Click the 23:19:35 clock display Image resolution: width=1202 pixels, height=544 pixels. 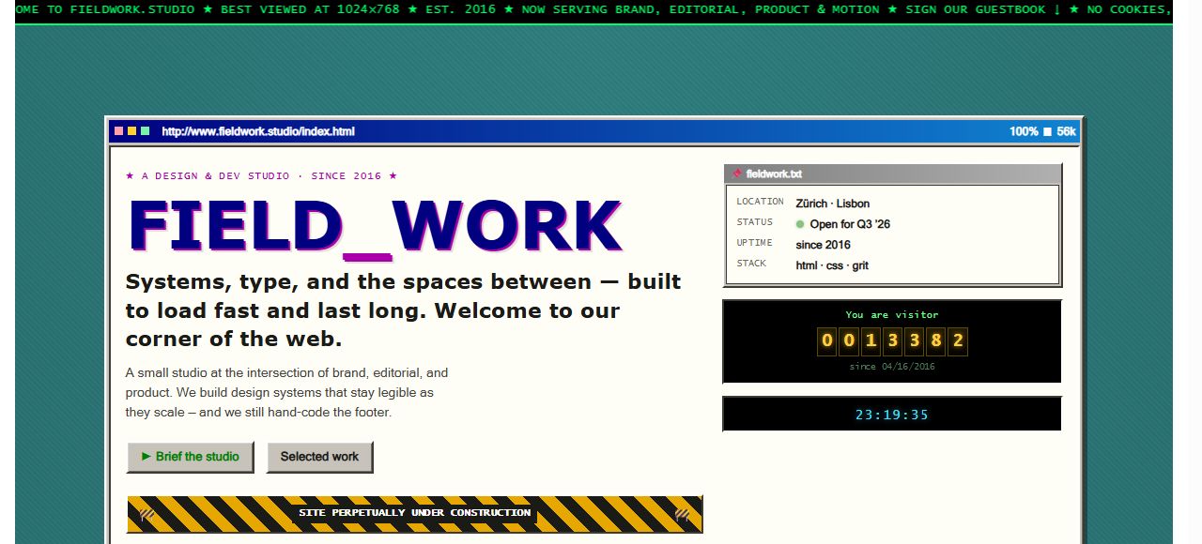click(892, 415)
